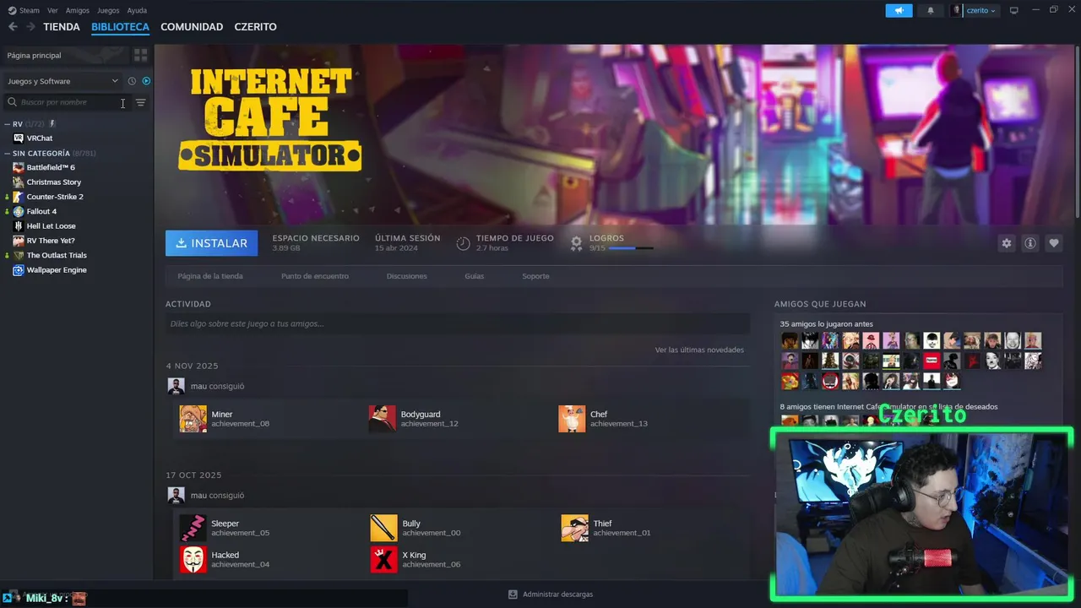
Task: Open the Steam announcements megaphone button
Action: 899,10
